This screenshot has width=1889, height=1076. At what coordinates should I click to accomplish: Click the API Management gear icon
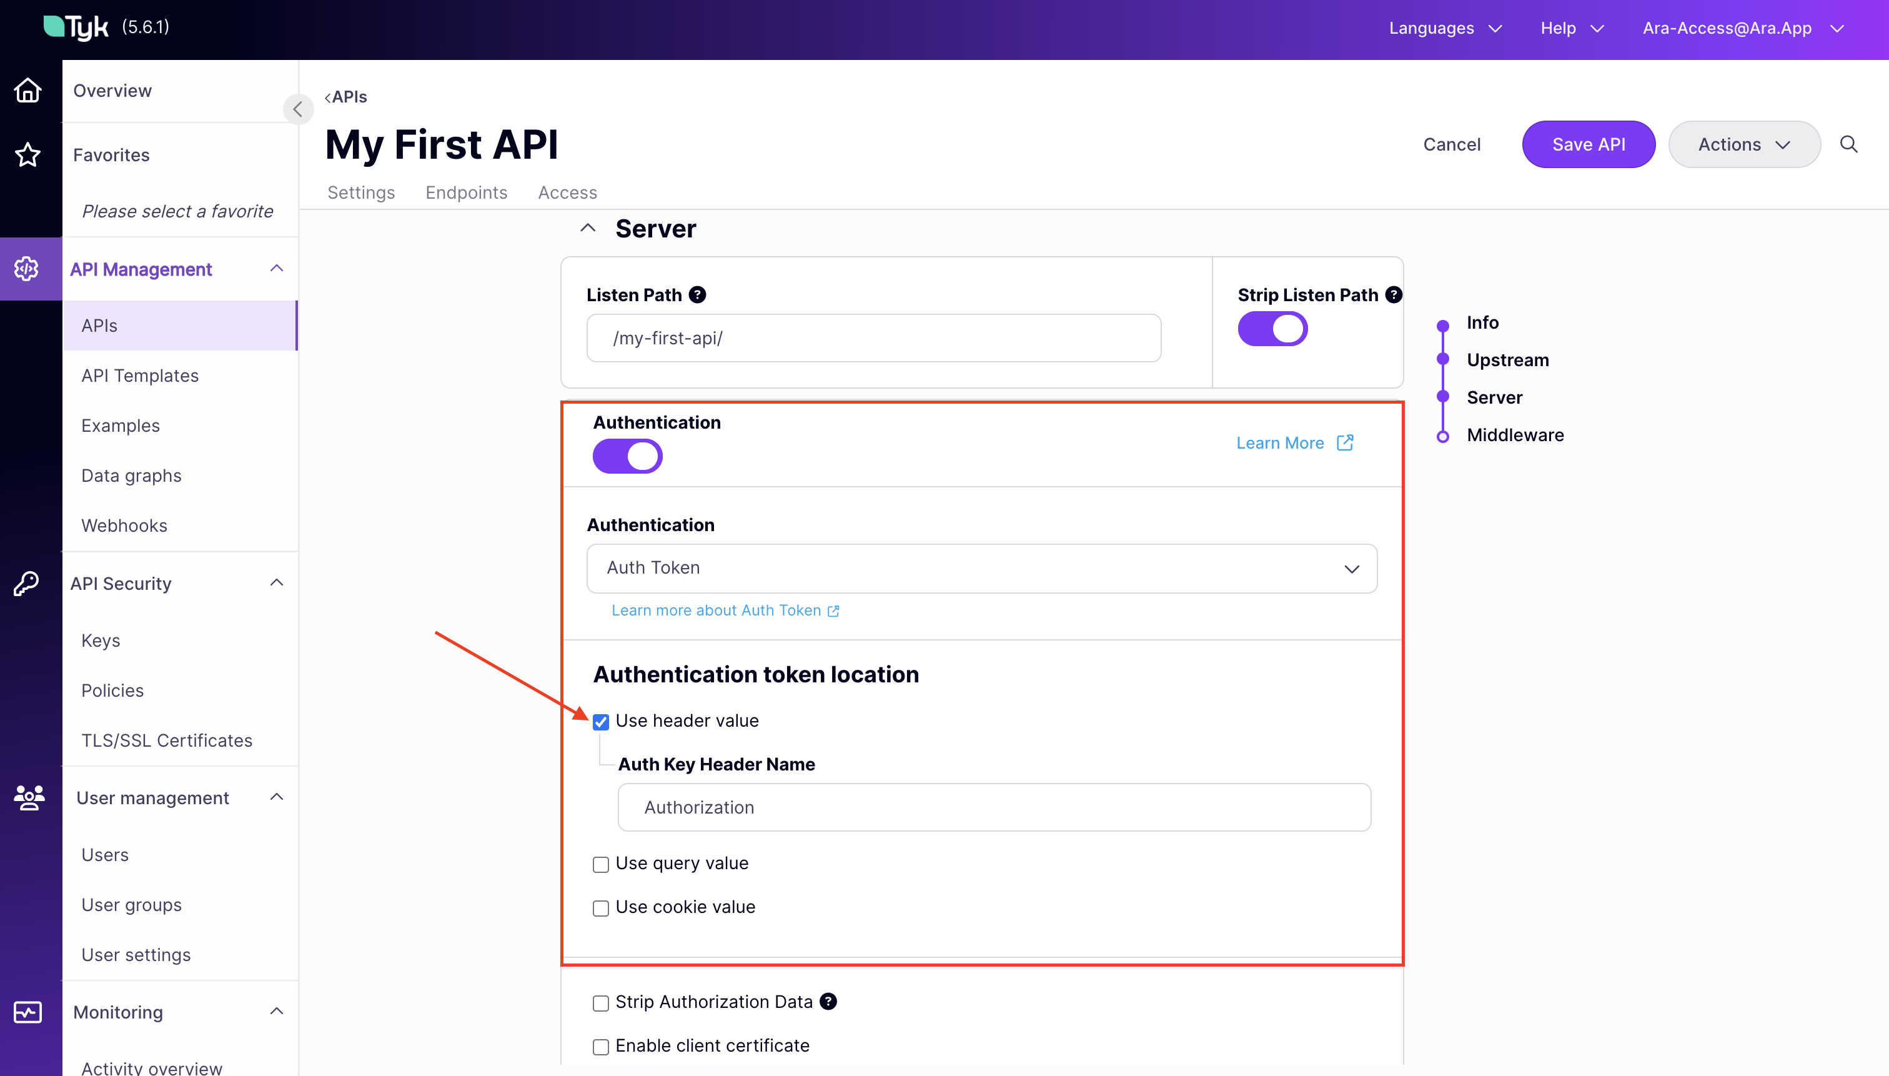pyautogui.click(x=27, y=269)
